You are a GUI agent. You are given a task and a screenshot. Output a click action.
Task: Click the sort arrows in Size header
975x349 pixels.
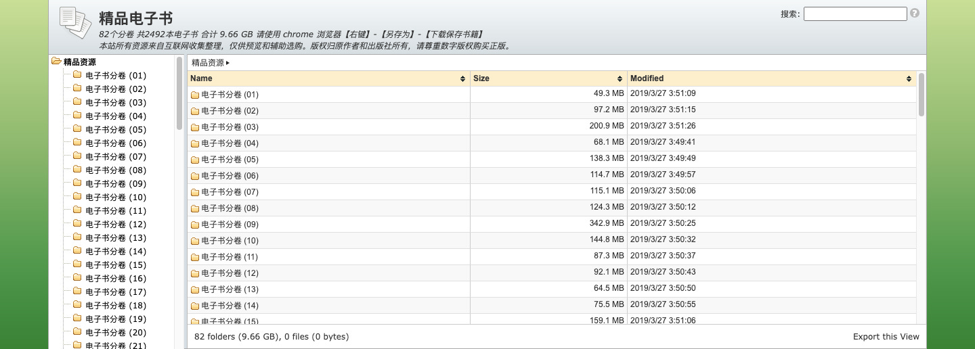click(x=620, y=79)
